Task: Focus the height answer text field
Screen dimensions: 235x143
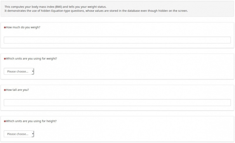Action: pyautogui.click(x=117, y=103)
